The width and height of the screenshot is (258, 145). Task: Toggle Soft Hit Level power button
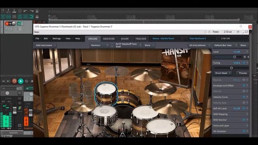coord(244,108)
